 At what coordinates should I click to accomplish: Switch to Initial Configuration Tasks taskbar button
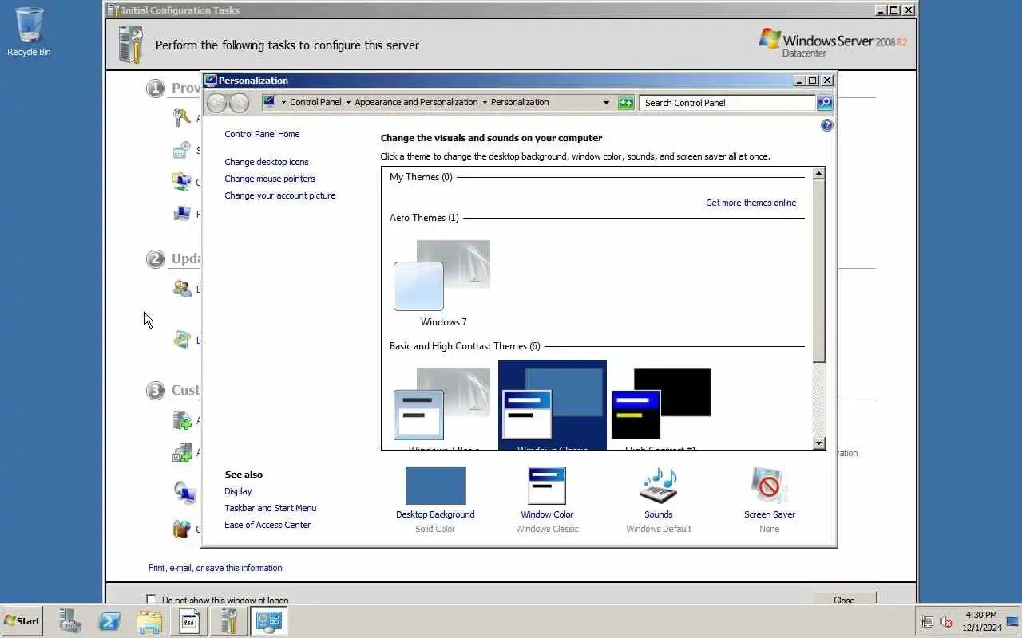(x=228, y=620)
